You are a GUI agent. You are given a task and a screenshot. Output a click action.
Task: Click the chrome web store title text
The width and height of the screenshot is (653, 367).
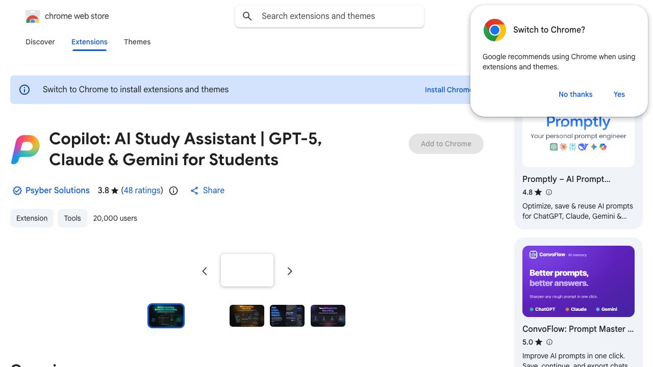tap(77, 16)
